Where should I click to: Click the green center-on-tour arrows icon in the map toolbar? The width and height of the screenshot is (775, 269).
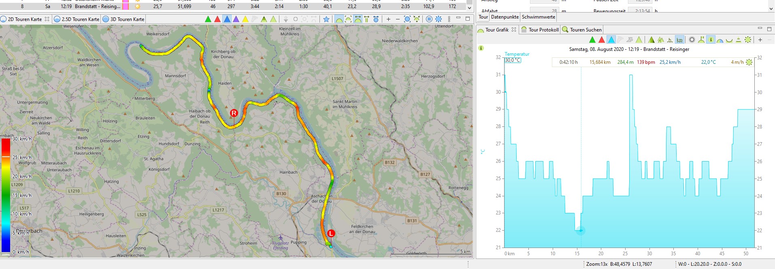(417, 19)
